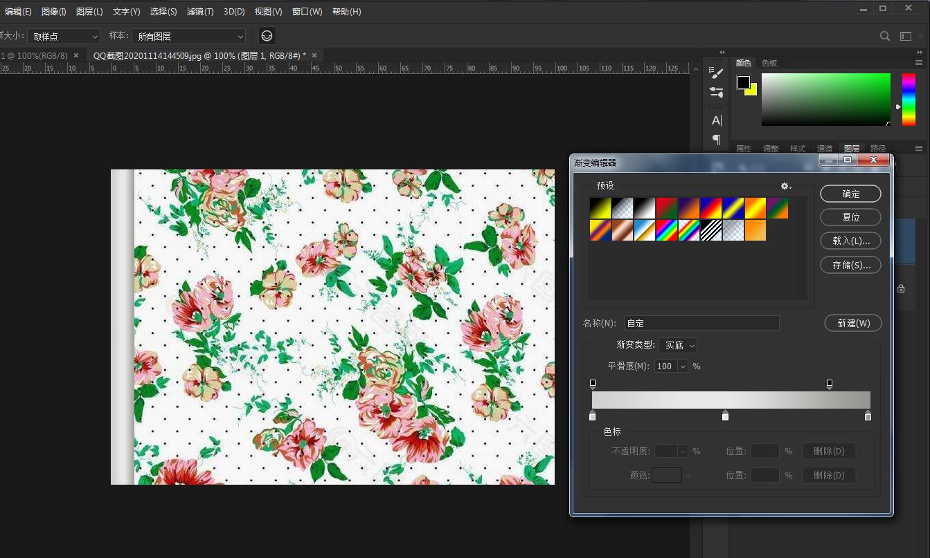Expand the 渐变类型 dropdown

pos(677,345)
